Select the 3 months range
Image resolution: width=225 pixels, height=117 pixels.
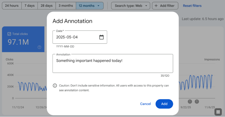tap(66, 6)
